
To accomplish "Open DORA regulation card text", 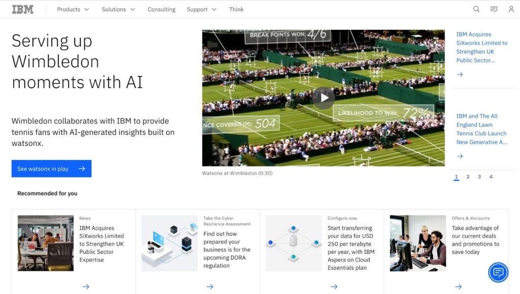I will click(227, 250).
